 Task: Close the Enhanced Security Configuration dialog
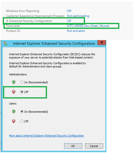pos(102,43)
